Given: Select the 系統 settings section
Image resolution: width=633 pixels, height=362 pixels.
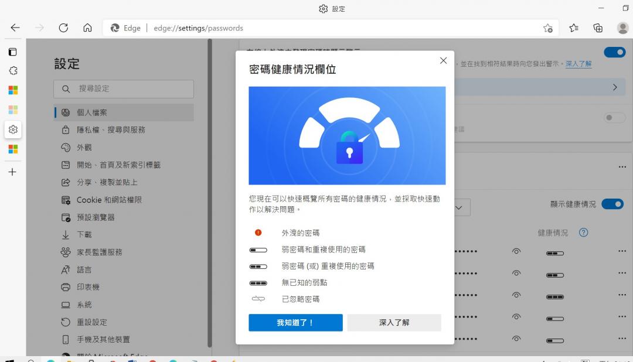Looking at the screenshot, I should tap(83, 305).
